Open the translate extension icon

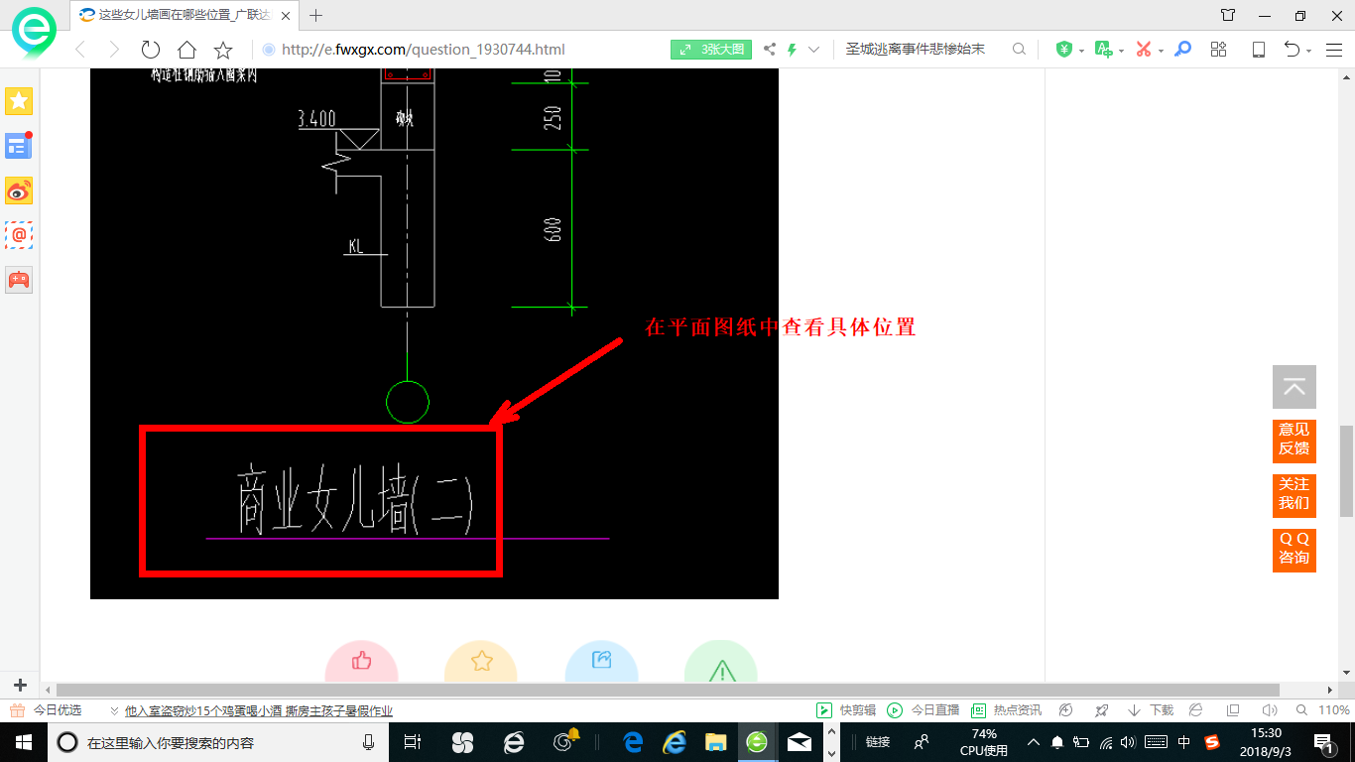[x=1103, y=50]
